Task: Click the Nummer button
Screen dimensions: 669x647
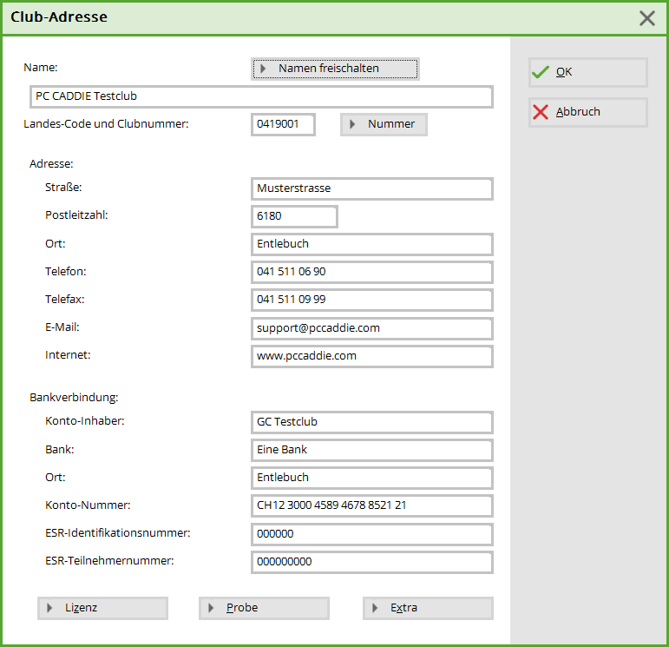Action: [x=384, y=124]
